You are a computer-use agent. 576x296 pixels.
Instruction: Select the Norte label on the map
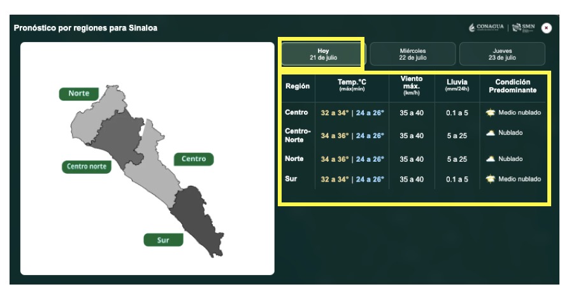coord(78,94)
